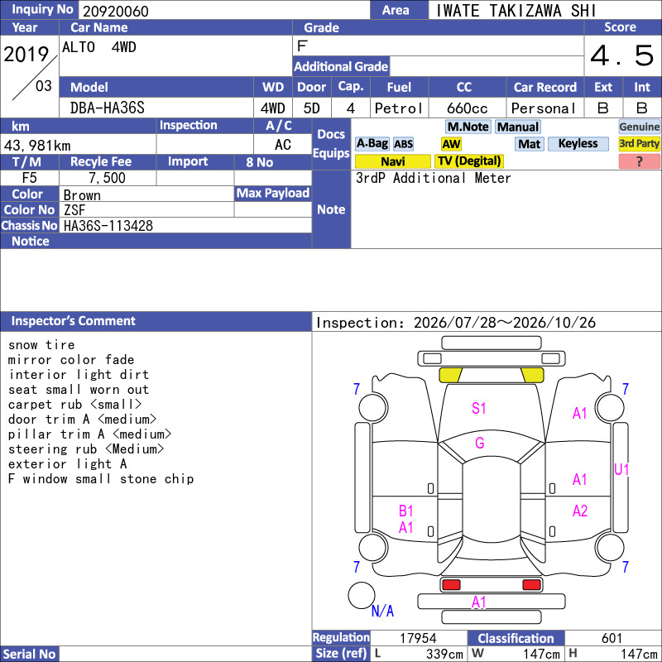Toggle the Genuine legend label

coord(639,127)
